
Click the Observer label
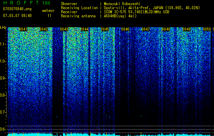click(69, 4)
